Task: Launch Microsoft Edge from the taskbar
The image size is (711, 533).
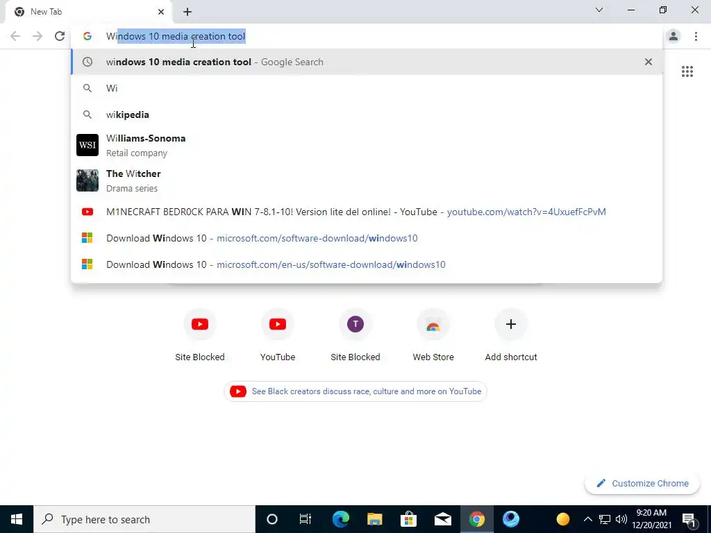Action: coord(340,519)
